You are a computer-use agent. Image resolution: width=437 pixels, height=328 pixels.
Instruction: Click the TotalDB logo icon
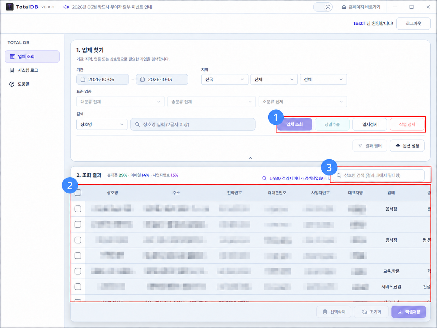10,7
